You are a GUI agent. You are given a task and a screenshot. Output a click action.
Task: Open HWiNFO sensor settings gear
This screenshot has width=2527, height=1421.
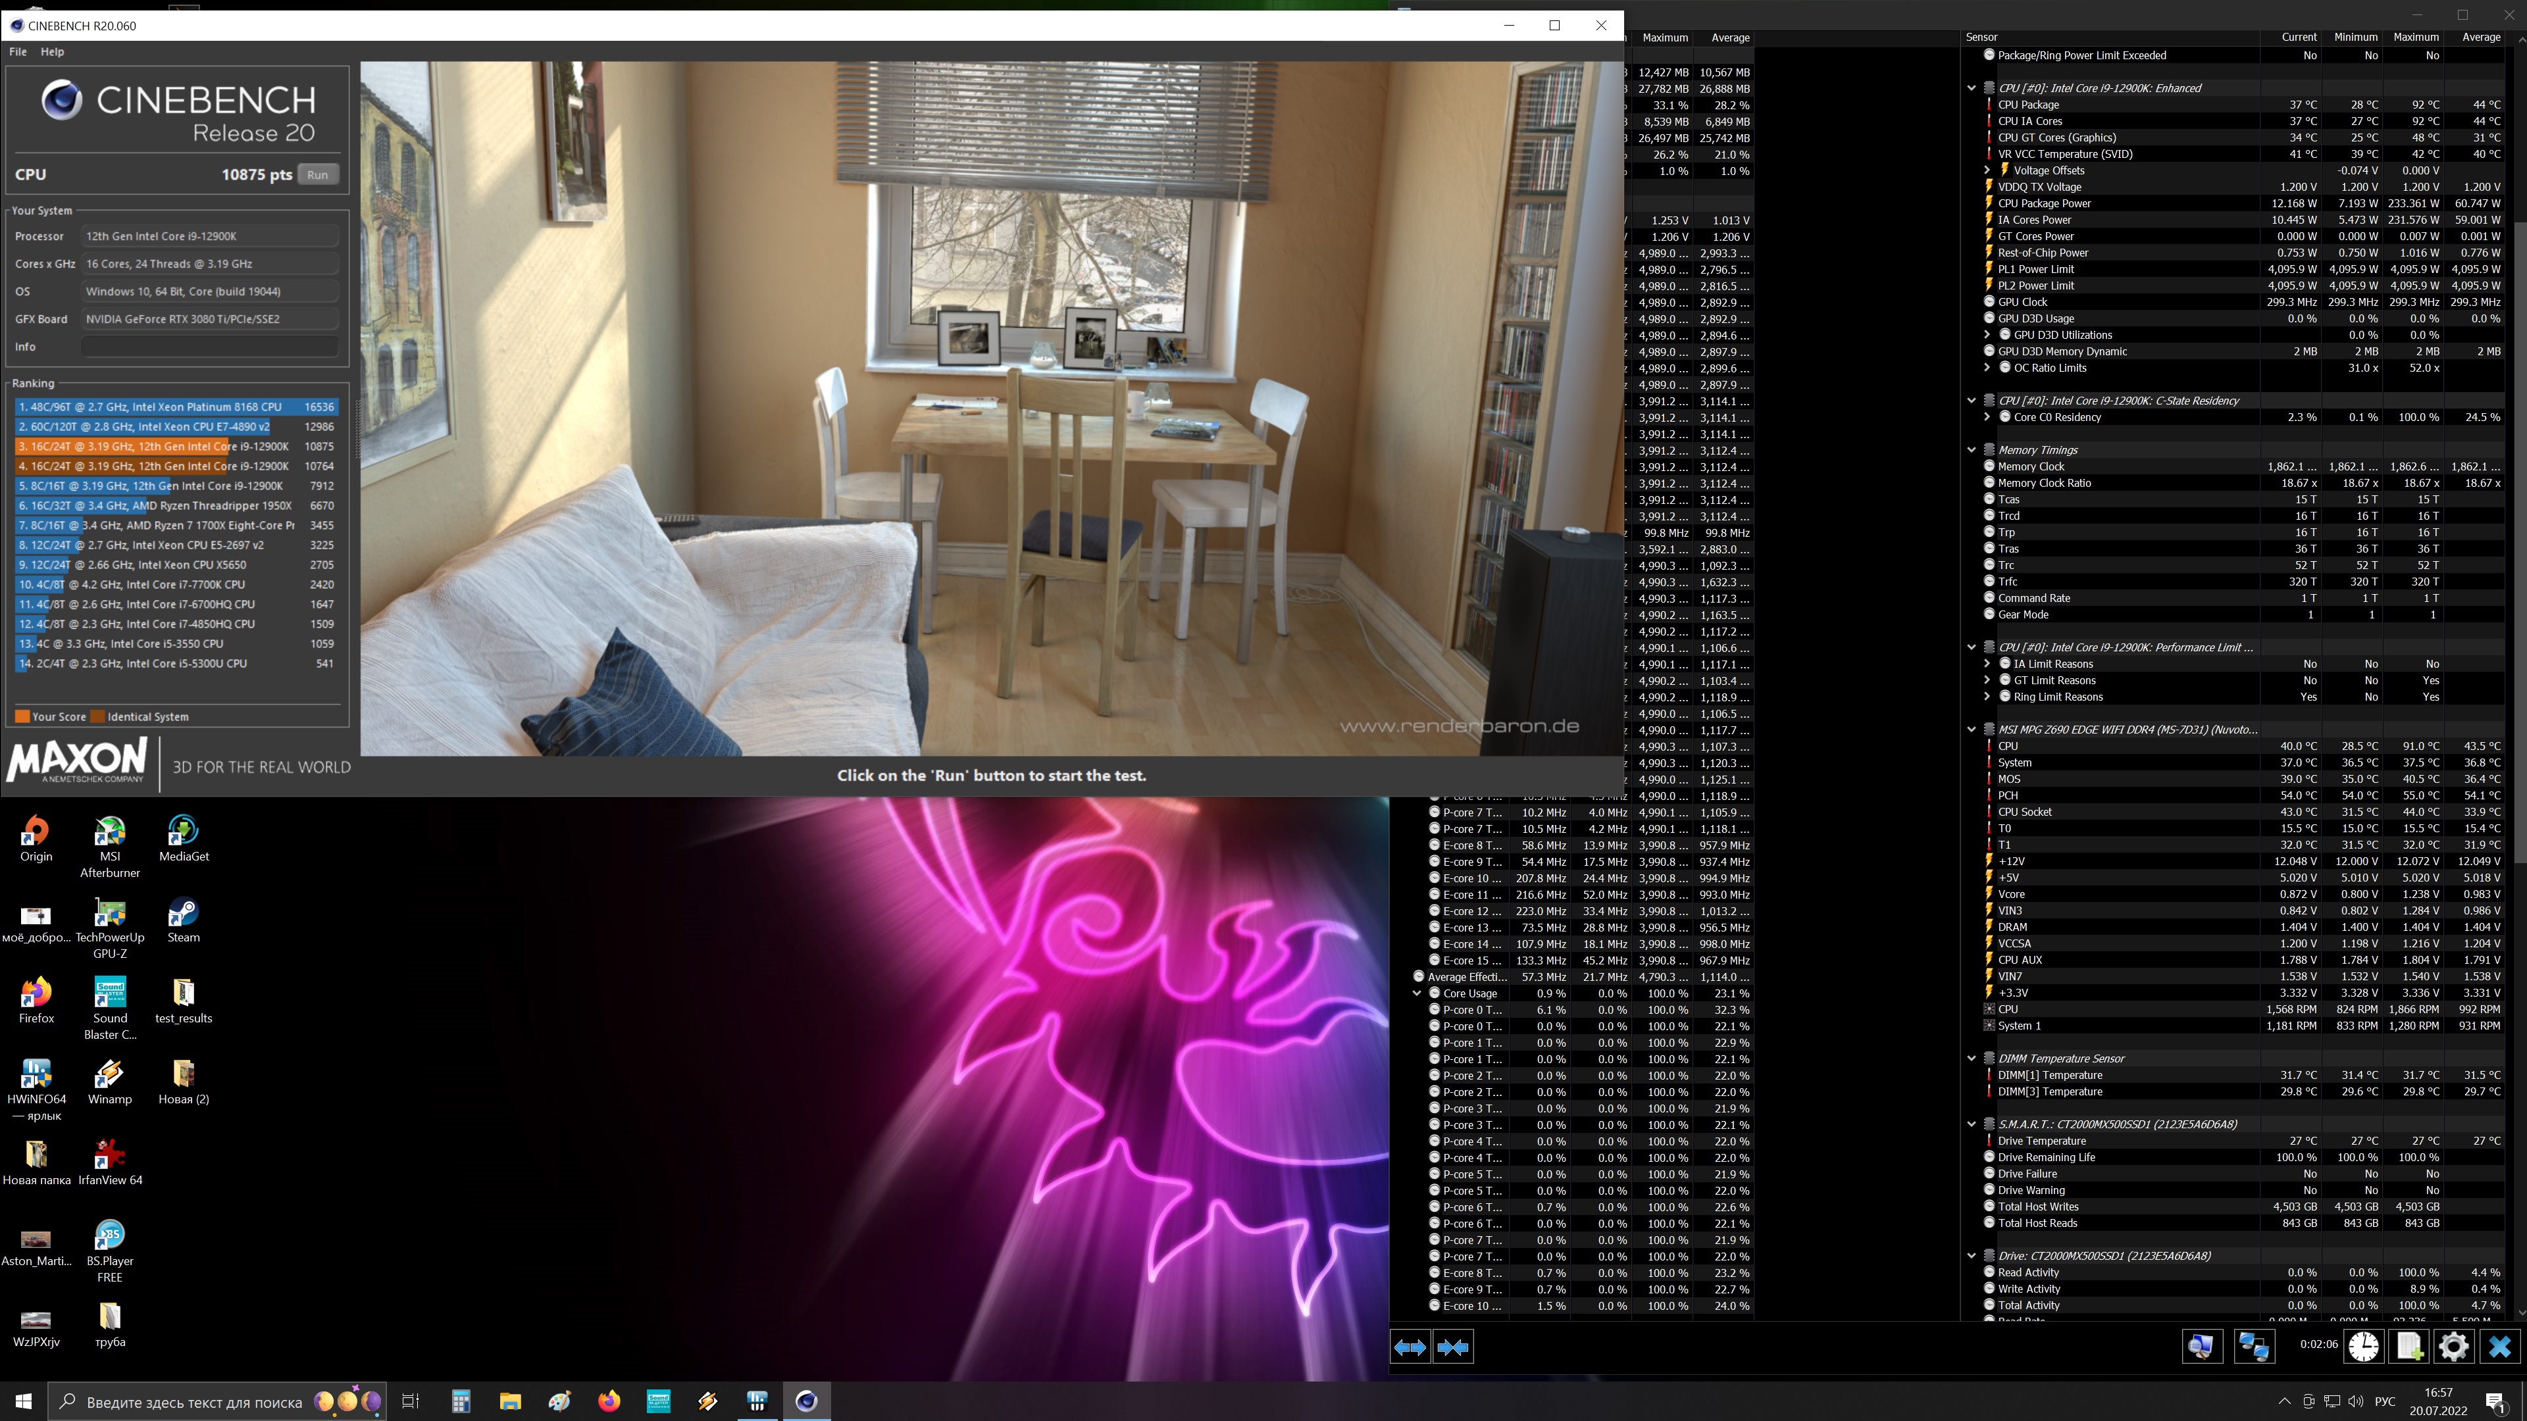2453,1347
